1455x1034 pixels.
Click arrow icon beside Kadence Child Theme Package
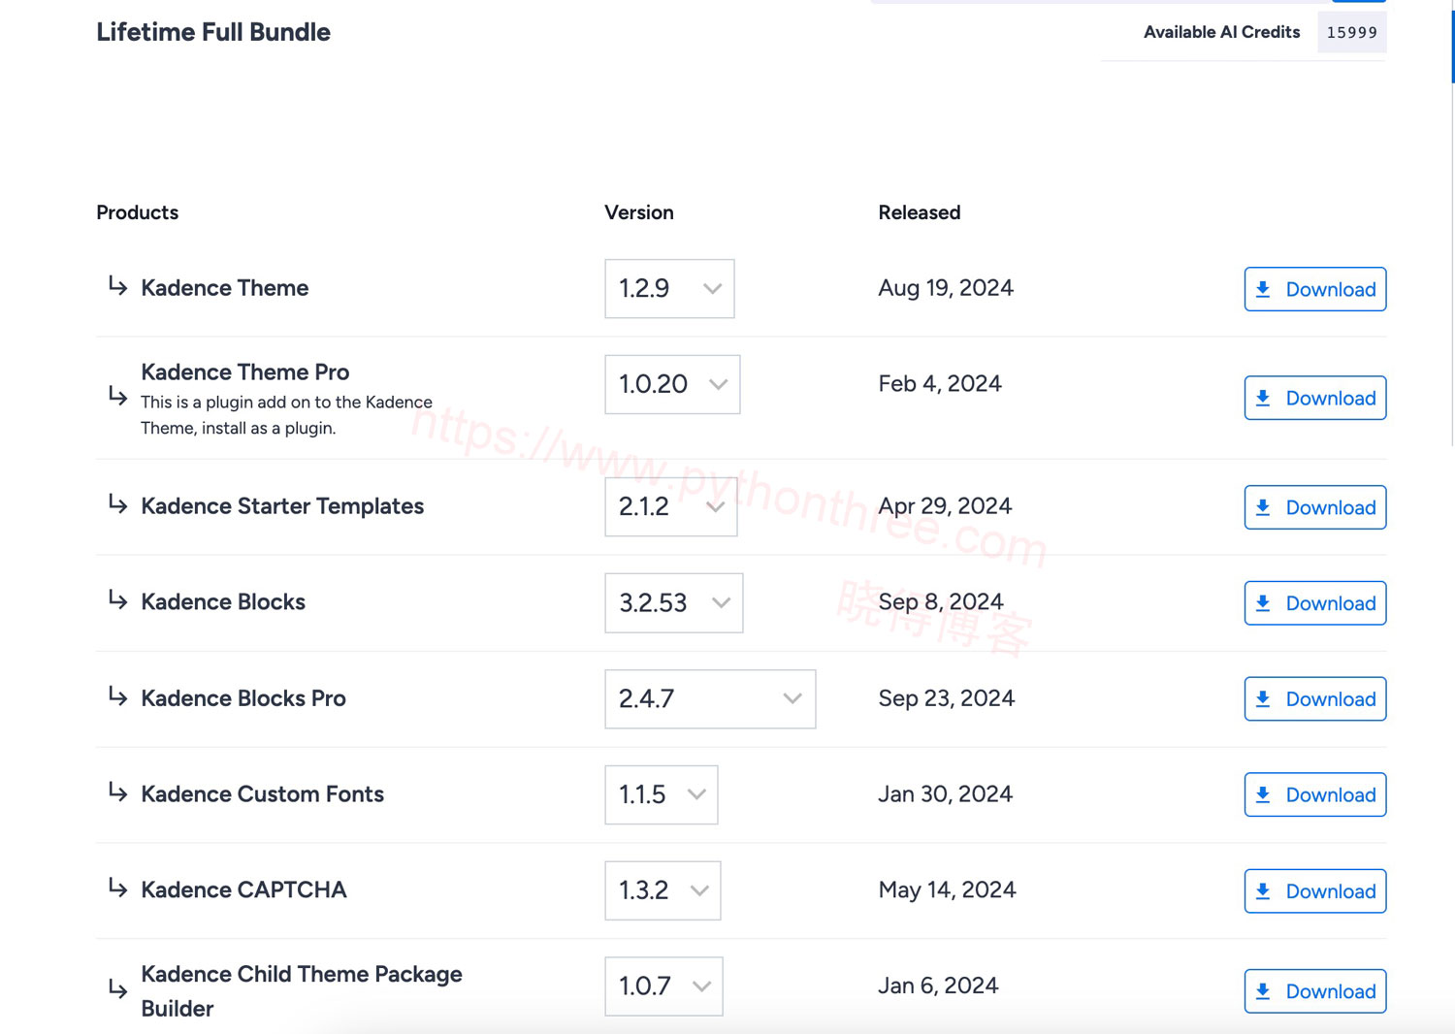pyautogui.click(x=117, y=989)
